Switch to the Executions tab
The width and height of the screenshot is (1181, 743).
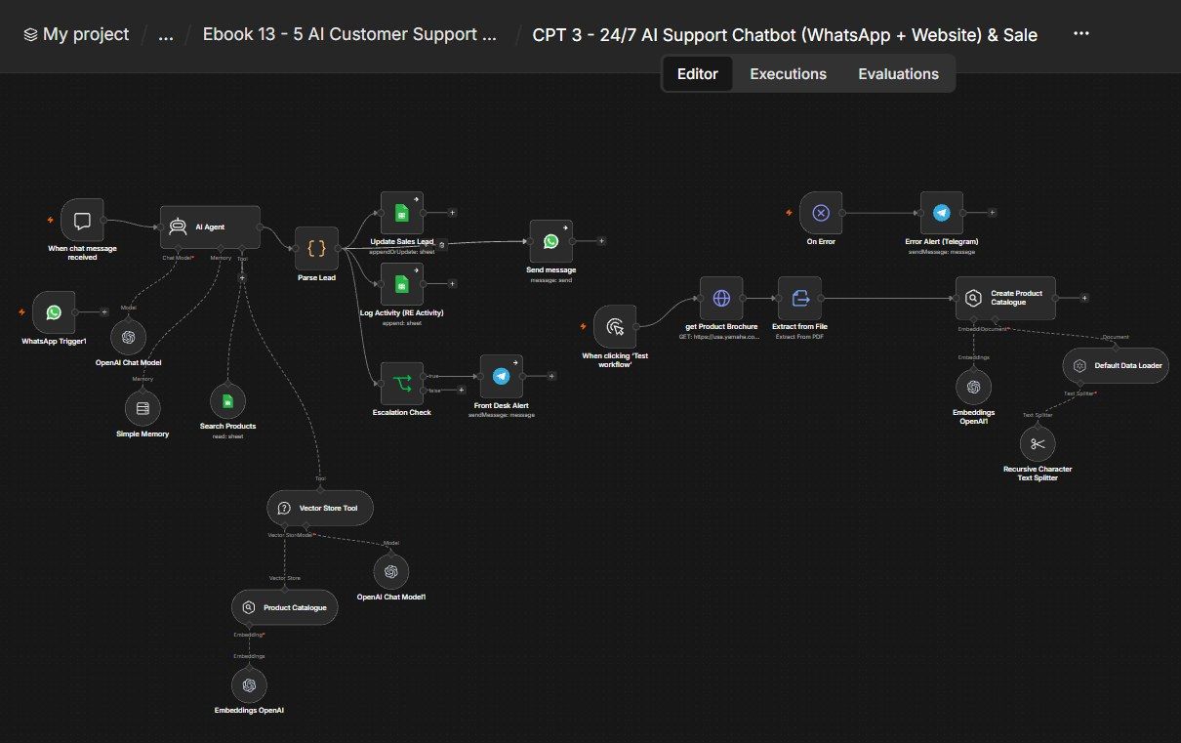(x=788, y=74)
